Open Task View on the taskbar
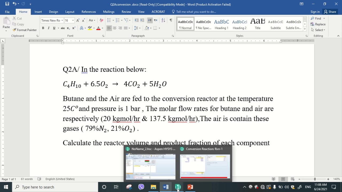Viewport: 342px width, 192px height. tap(116, 187)
